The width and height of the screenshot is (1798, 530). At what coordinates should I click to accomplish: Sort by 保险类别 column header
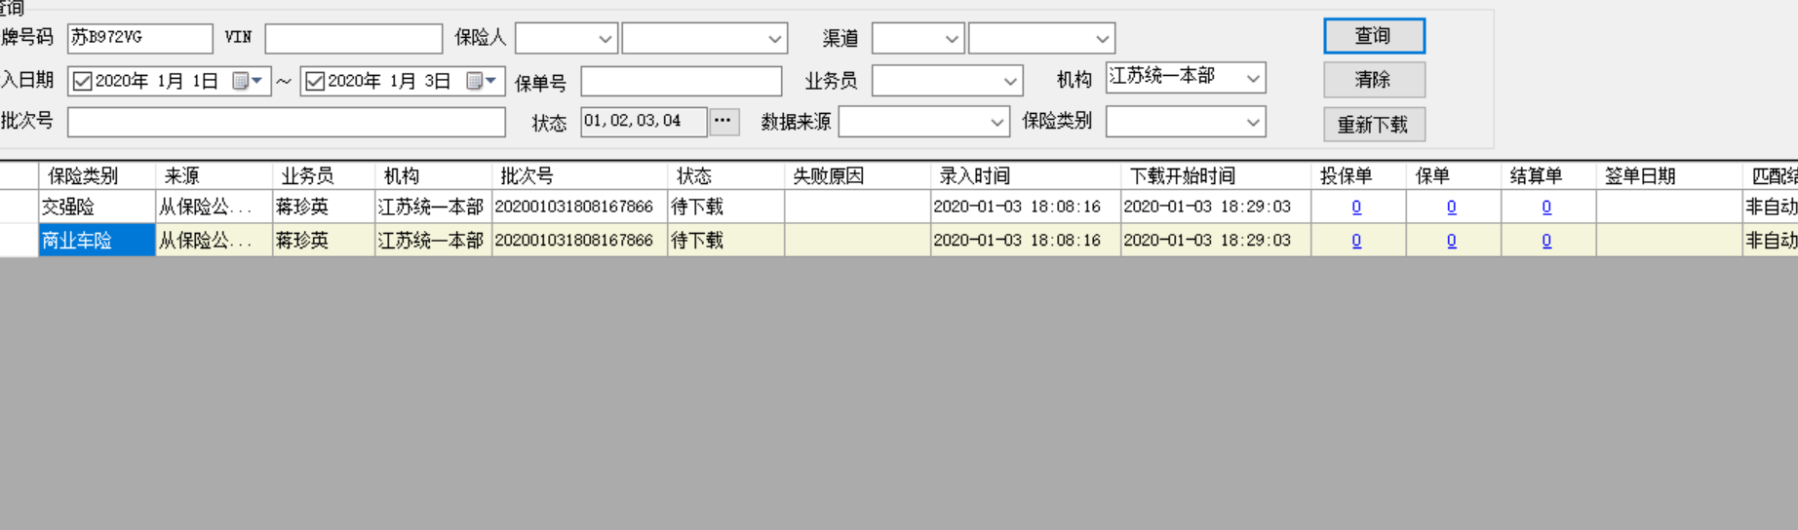coord(97,175)
